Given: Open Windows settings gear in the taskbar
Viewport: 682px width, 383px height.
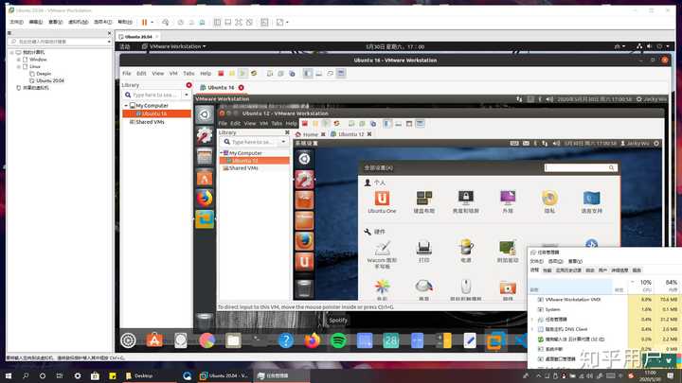Looking at the screenshot, I should pyautogui.click(x=78, y=376).
